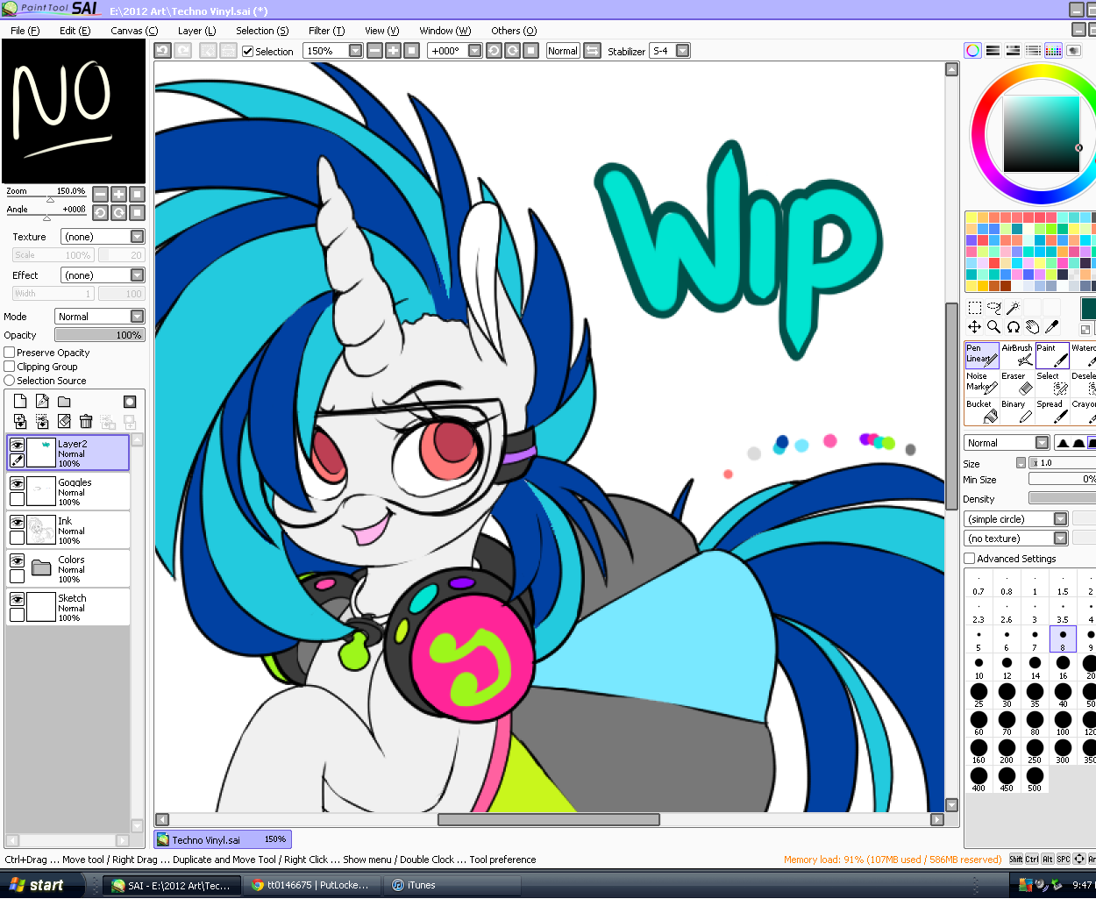Viewport: 1096px width, 899px height.
Task: Pick the eyedropper color picker tool
Action: point(1051,326)
